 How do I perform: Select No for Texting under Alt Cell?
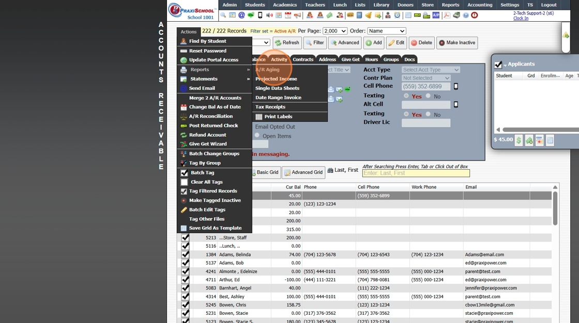pos(428,114)
